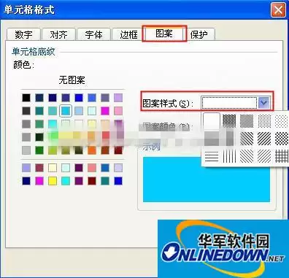The height and width of the screenshot is (278, 289).
Task: Close the 单元格格式 dialog
Action: click(278, 9)
